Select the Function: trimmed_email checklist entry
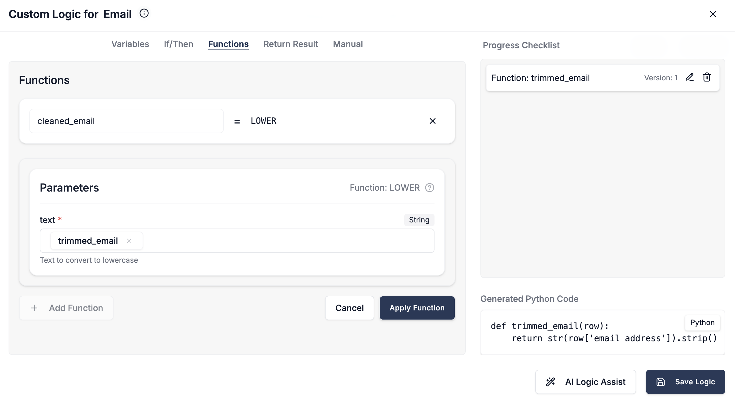 tap(603, 78)
